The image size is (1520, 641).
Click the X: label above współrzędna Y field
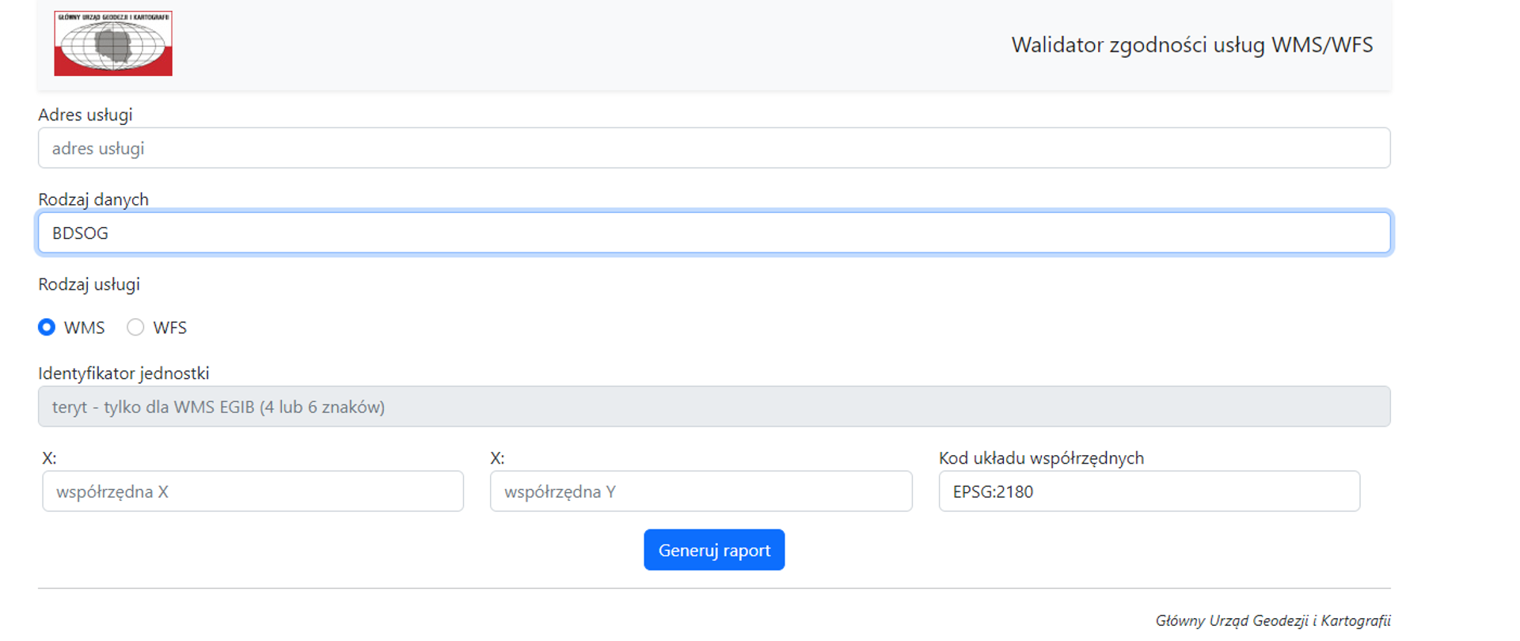(497, 458)
